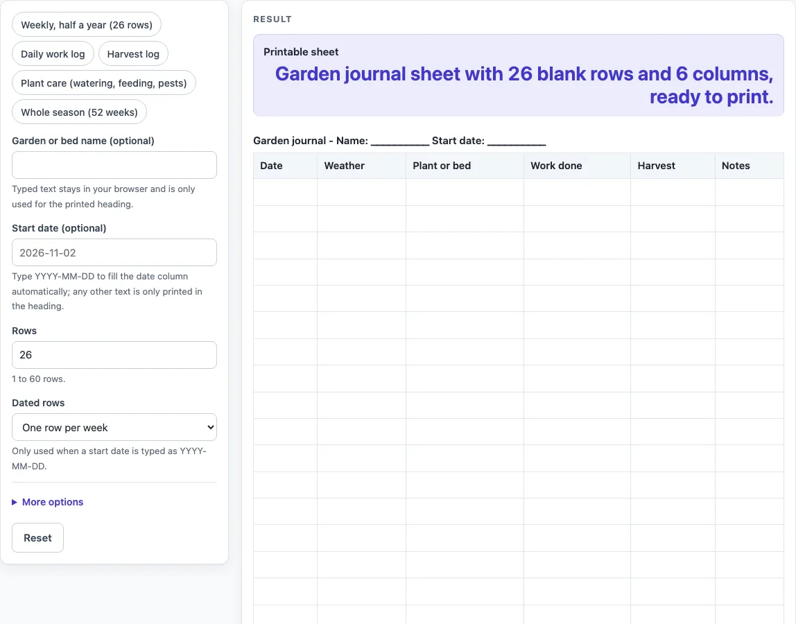The height and width of the screenshot is (624, 796).
Task: Click the '1 to 60 rows.' hint
Action: pos(39,379)
